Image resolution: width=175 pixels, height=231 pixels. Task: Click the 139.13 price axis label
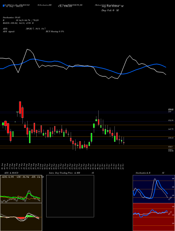(170, 138)
